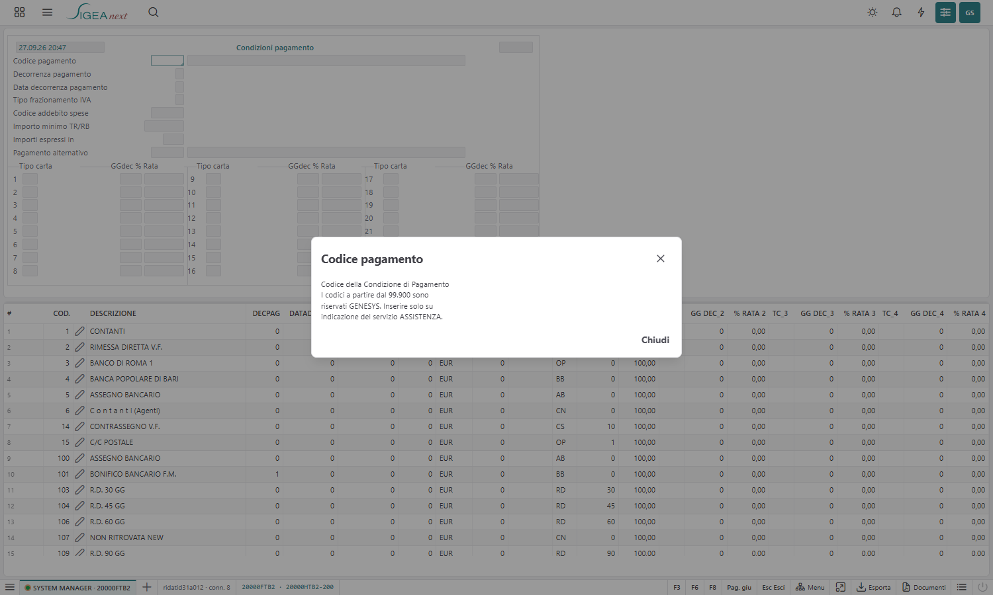This screenshot has width=993, height=595.
Task: Edit the NON RITROVATA NEW row pencil
Action: [79, 537]
